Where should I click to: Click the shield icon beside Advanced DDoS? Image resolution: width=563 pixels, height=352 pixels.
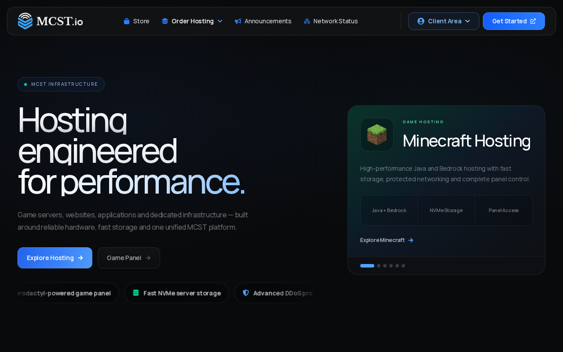click(x=246, y=293)
